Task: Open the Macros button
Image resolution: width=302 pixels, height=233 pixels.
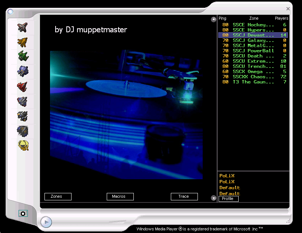Action: [120, 197]
